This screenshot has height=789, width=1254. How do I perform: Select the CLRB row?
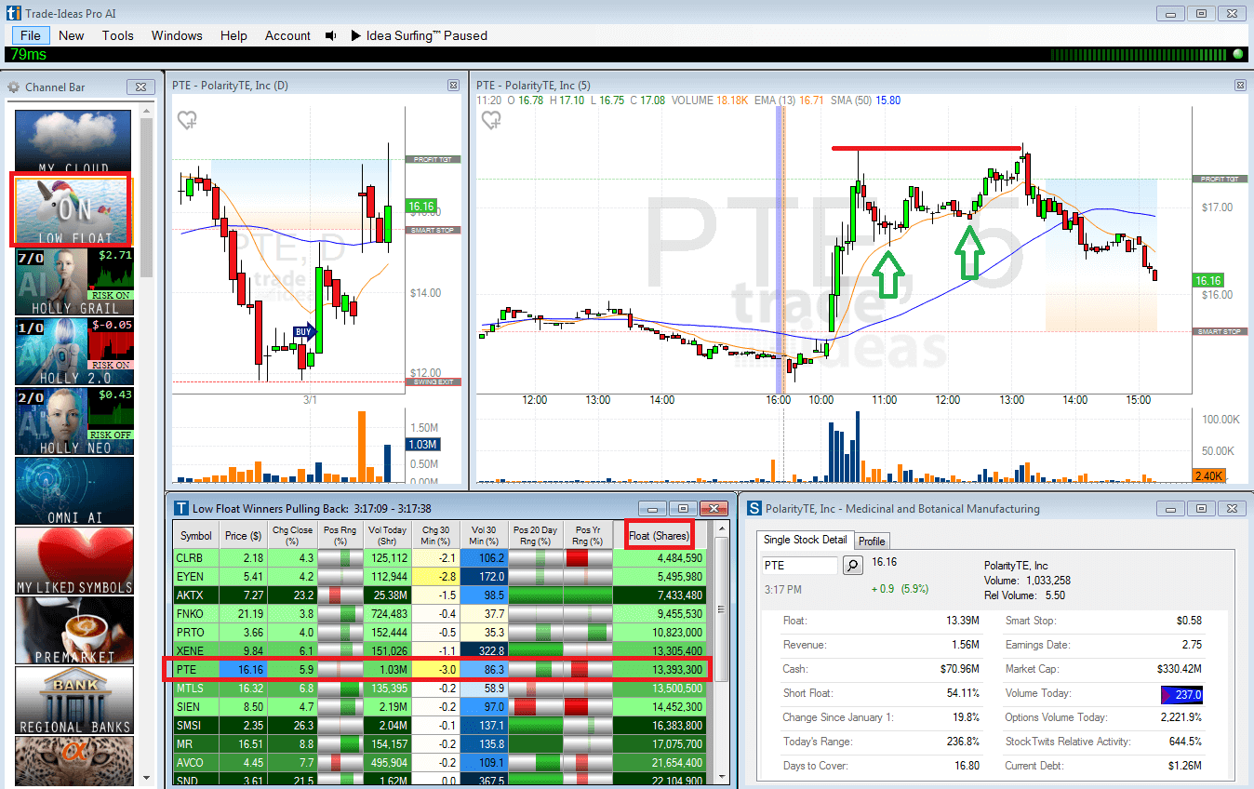click(x=439, y=558)
